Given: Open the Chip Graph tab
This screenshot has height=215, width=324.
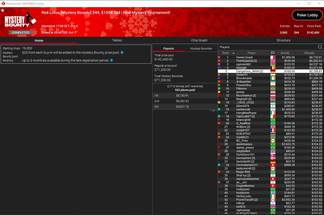Looking at the screenshot, I should 199,40.
